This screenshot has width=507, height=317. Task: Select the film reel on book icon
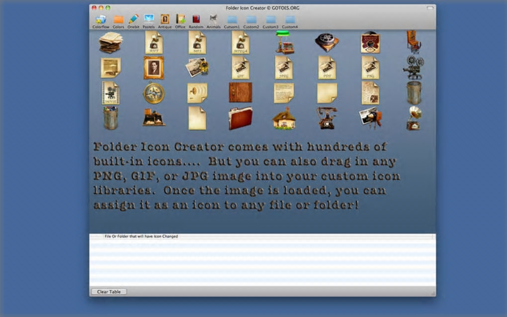(x=327, y=42)
